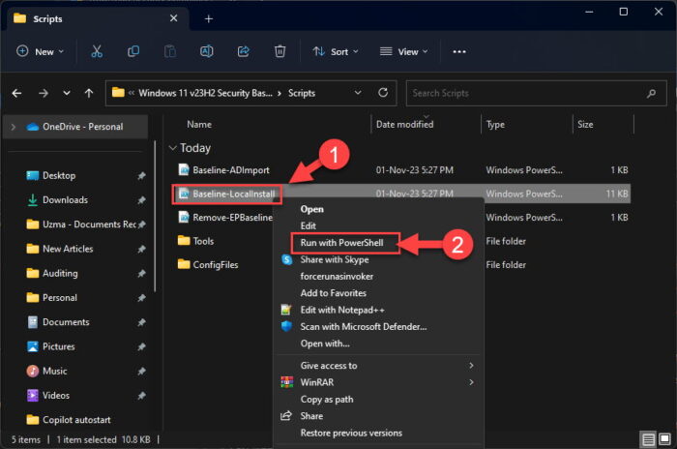Click Windows 11 v23H2 Security Bas... breadcrumb
The width and height of the screenshot is (677, 449).
[205, 93]
